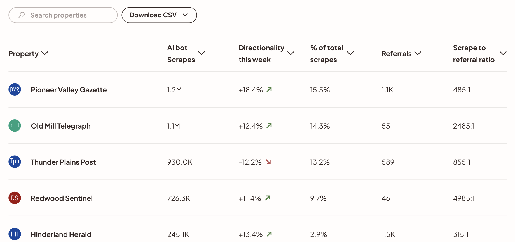Open the Download CSV dropdown button
Image resolution: width=515 pixels, height=242 pixels.
159,15
